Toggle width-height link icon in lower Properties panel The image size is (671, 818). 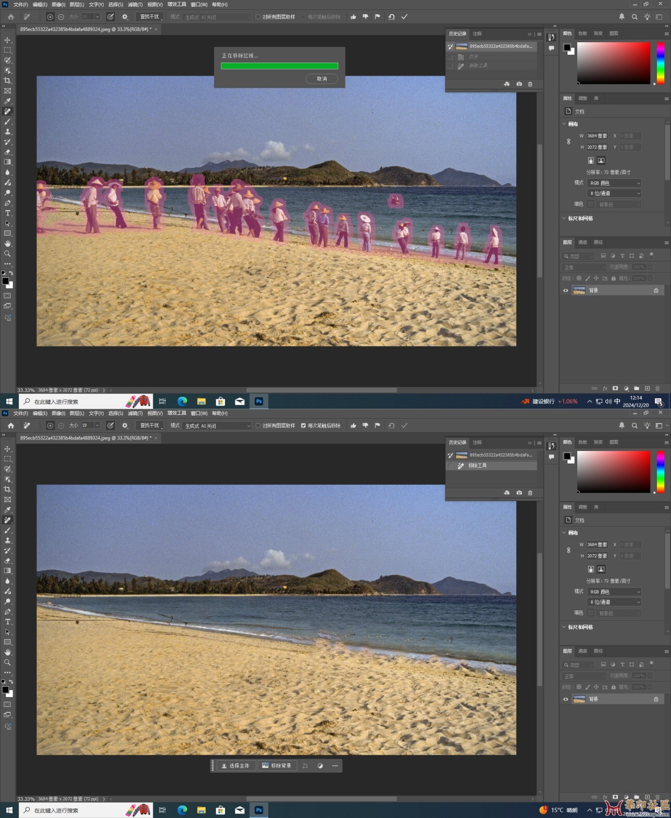(568, 550)
